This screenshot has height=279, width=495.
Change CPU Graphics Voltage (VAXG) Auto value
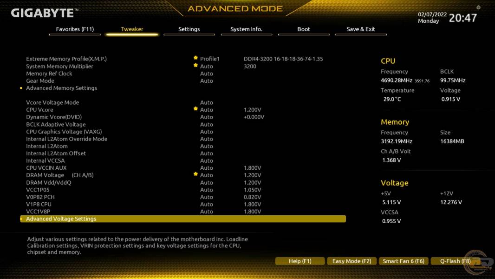(207, 132)
